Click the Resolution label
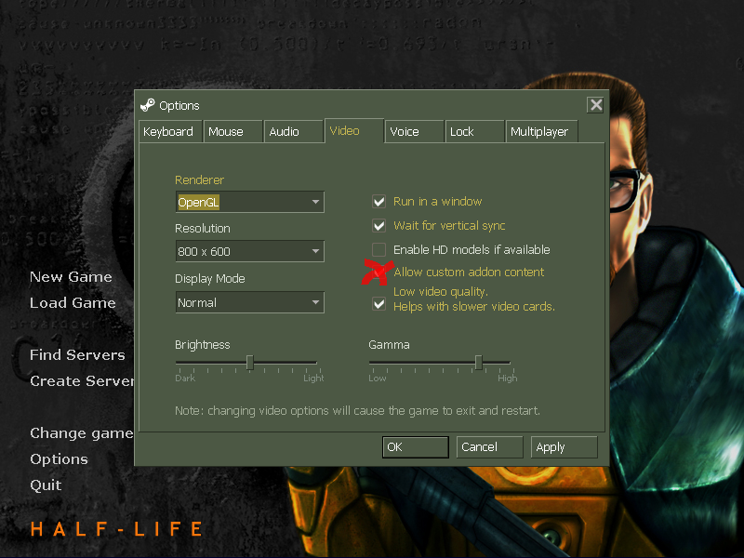744x558 pixels. pyautogui.click(x=202, y=228)
